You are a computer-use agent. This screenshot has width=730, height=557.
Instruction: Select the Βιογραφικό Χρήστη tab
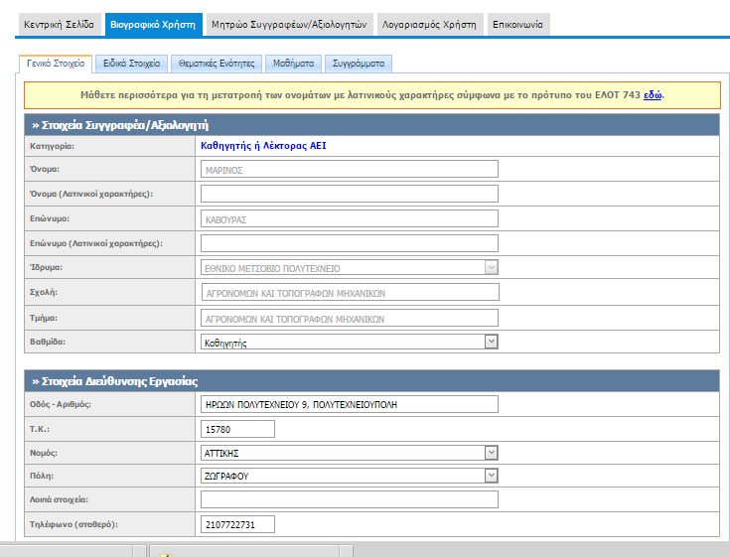pyautogui.click(x=153, y=24)
